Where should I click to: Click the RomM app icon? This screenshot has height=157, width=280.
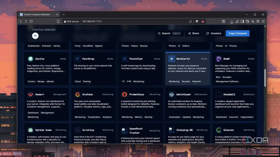pos(218,59)
